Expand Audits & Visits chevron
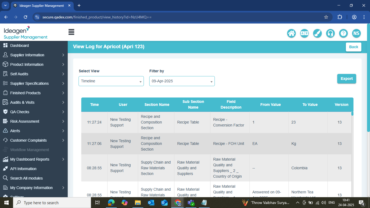Screen dimensions: 370x208 pyautogui.click(x=63, y=102)
